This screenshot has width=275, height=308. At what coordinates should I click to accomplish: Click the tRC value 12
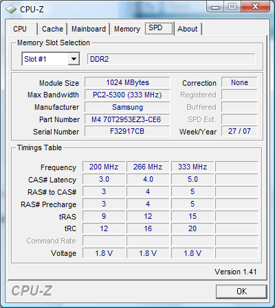(x=104, y=228)
